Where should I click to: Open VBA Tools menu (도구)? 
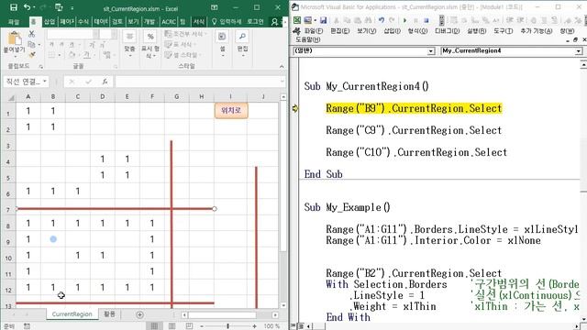[503, 31]
